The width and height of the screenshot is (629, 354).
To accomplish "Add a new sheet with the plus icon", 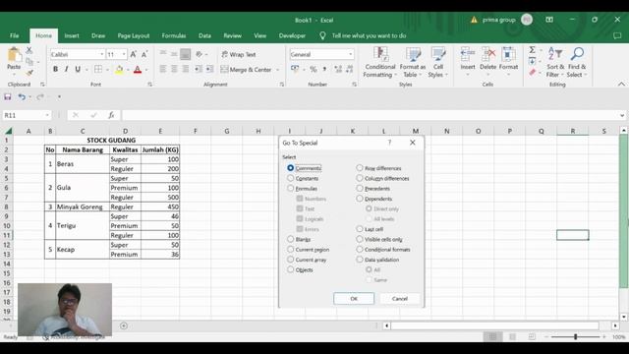I will pyautogui.click(x=124, y=325).
